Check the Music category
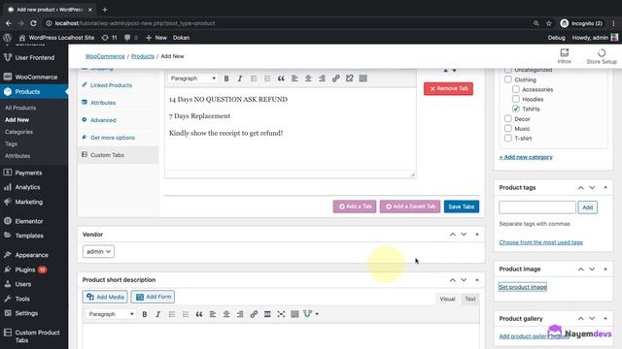Screen dimensions: 622x349 click(x=508, y=128)
